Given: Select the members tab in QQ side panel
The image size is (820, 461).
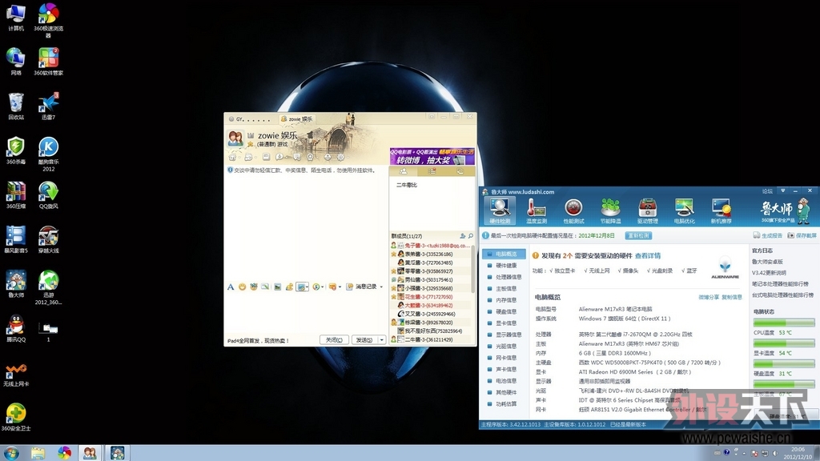Looking at the screenshot, I should point(404,171).
